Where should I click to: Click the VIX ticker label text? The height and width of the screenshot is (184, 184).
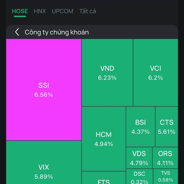coord(44,167)
